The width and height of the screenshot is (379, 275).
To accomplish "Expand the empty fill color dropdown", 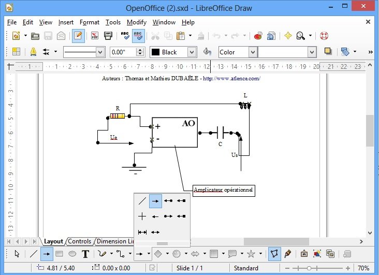I will pyautogui.click(x=312, y=52).
